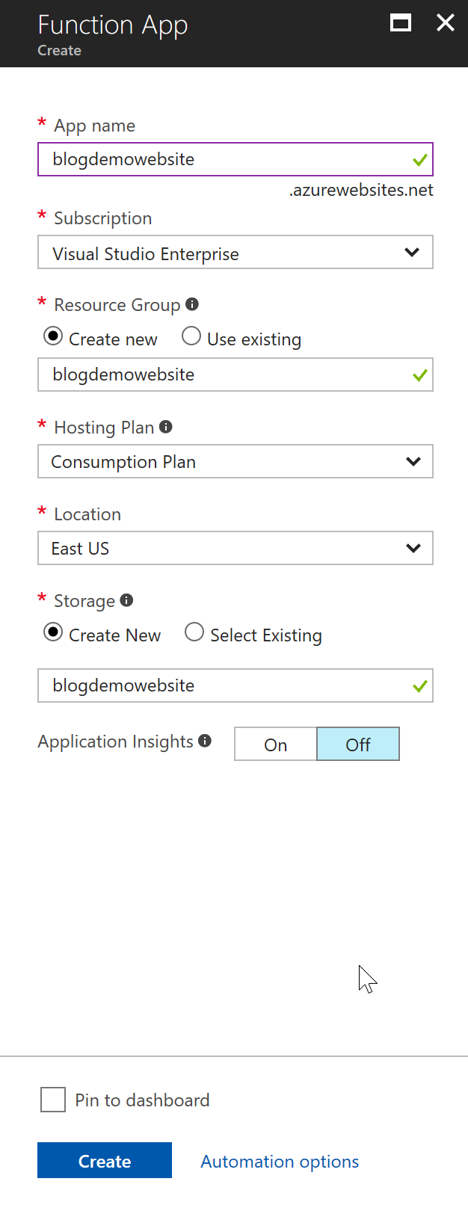Click the Storage info icon
Image resolution: width=468 pixels, height=1208 pixels.
point(127,600)
